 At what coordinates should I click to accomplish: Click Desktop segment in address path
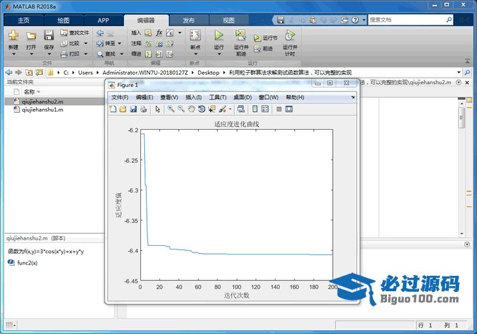208,72
